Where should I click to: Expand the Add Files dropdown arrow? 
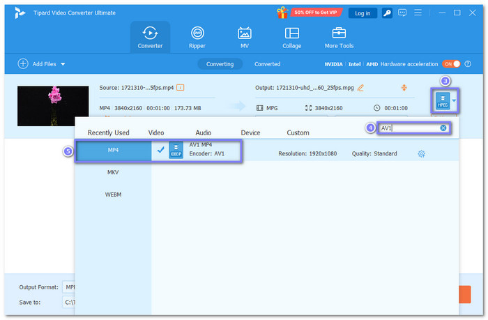(x=63, y=64)
